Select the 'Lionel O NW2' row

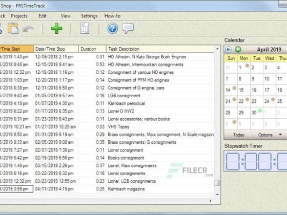[x=107, y=111]
